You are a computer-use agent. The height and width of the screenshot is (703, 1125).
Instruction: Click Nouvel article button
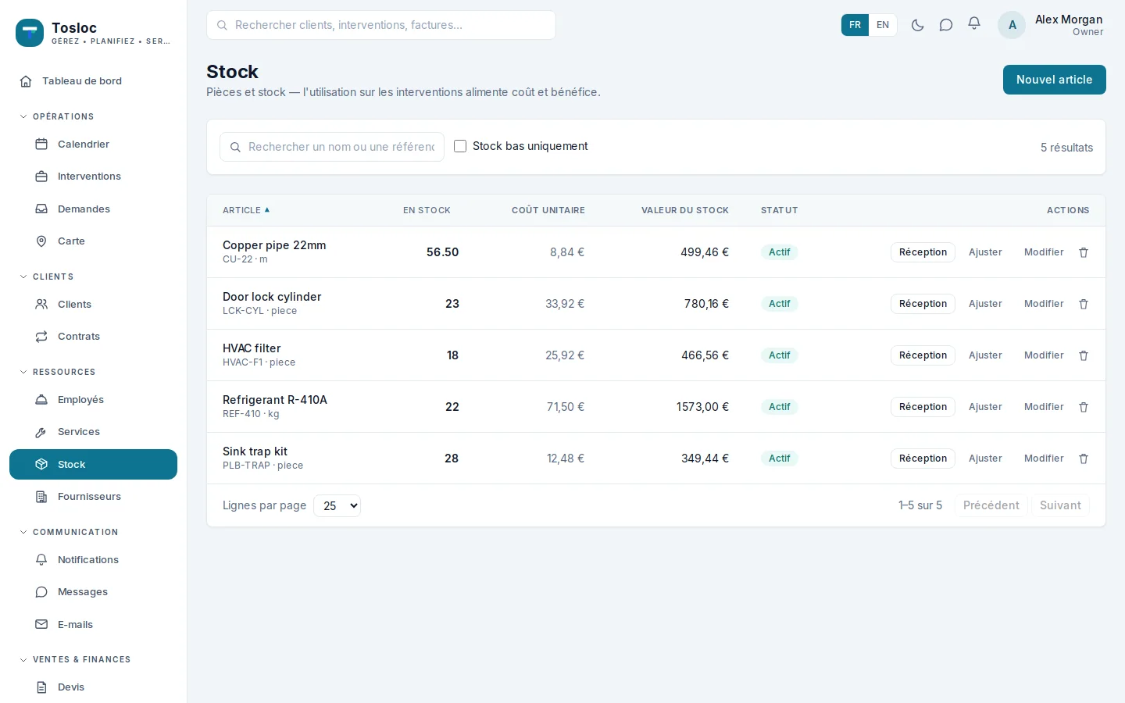click(1054, 80)
